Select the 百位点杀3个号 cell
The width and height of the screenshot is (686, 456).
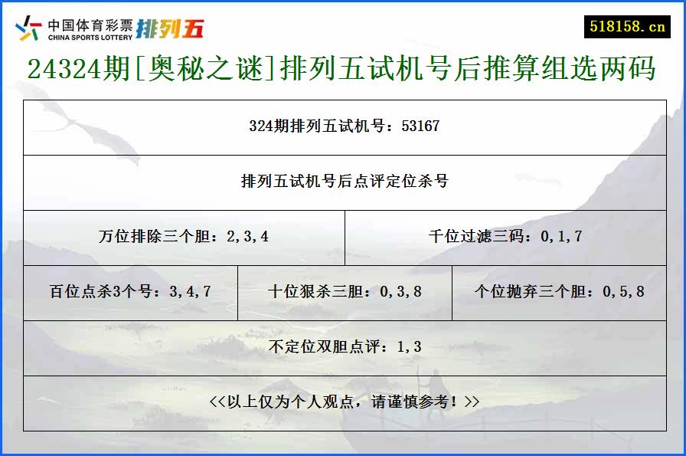(x=130, y=290)
